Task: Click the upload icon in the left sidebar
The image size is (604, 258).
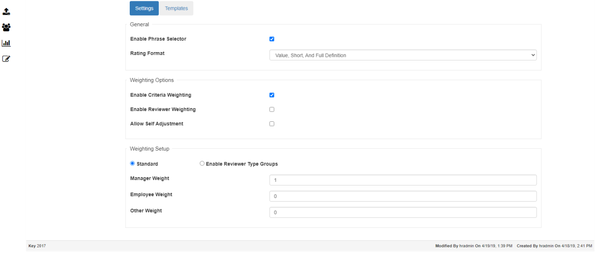Action: tap(7, 11)
